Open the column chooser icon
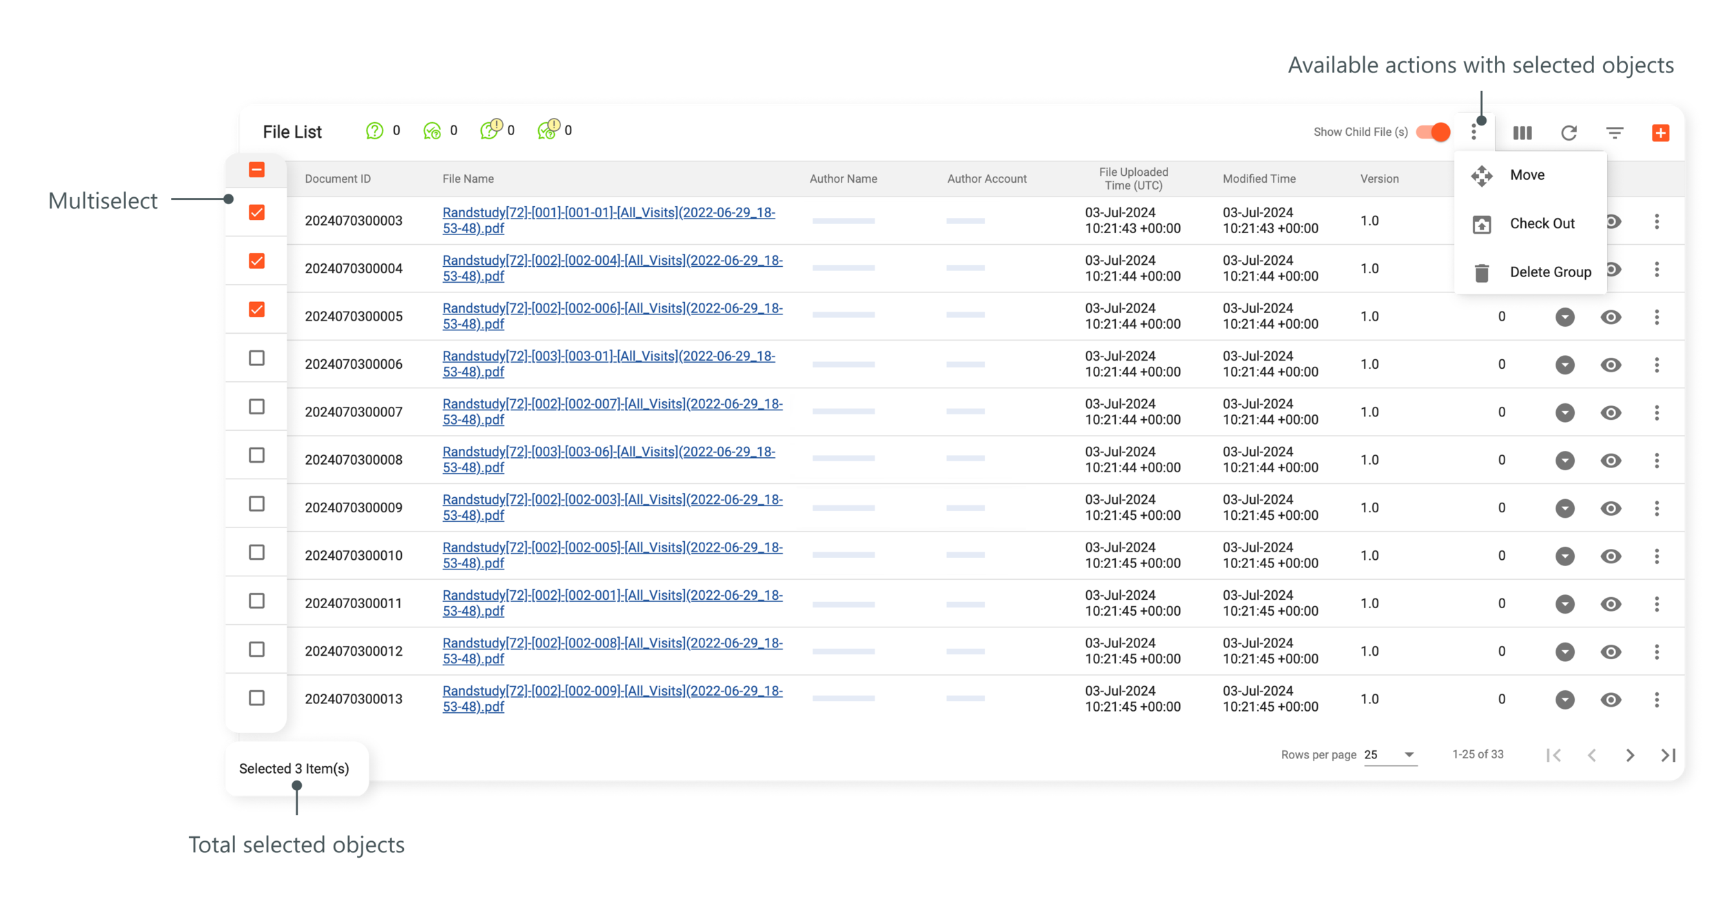 pyautogui.click(x=1522, y=132)
